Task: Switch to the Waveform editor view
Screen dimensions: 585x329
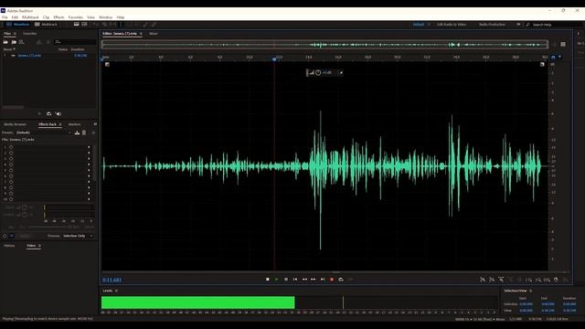Action: pyautogui.click(x=18, y=25)
